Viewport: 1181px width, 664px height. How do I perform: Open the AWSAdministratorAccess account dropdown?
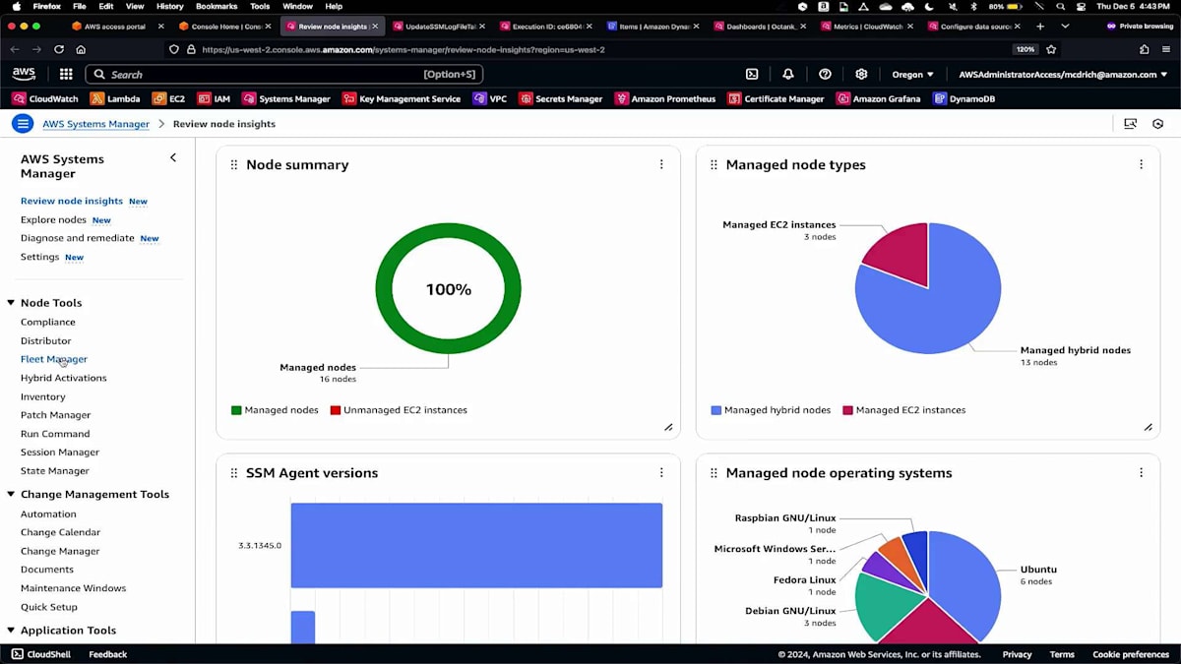[x=1063, y=74]
